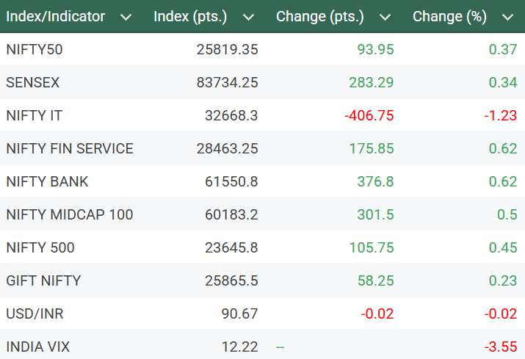
Task: Click the NIFTY IT row label
Action: pyautogui.click(x=32, y=115)
